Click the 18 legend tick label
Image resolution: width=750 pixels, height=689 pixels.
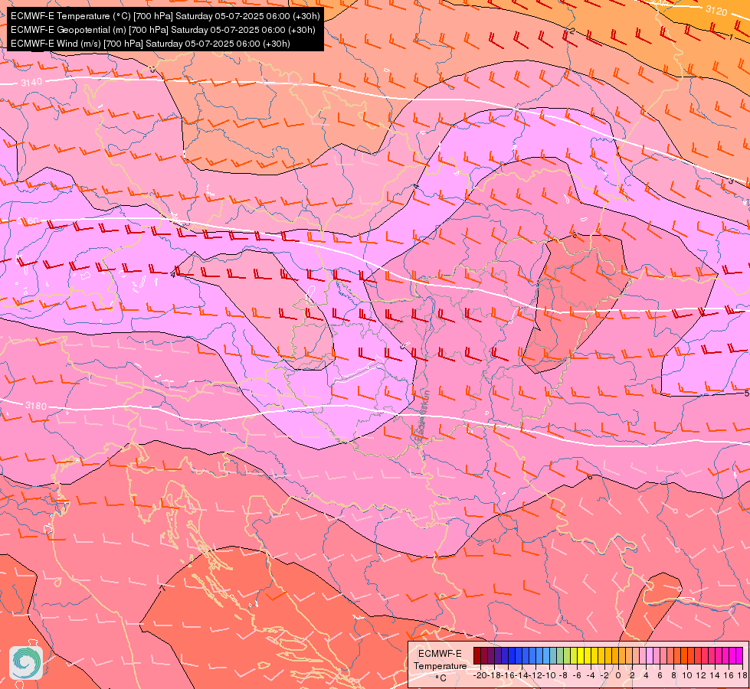pyautogui.click(x=743, y=675)
